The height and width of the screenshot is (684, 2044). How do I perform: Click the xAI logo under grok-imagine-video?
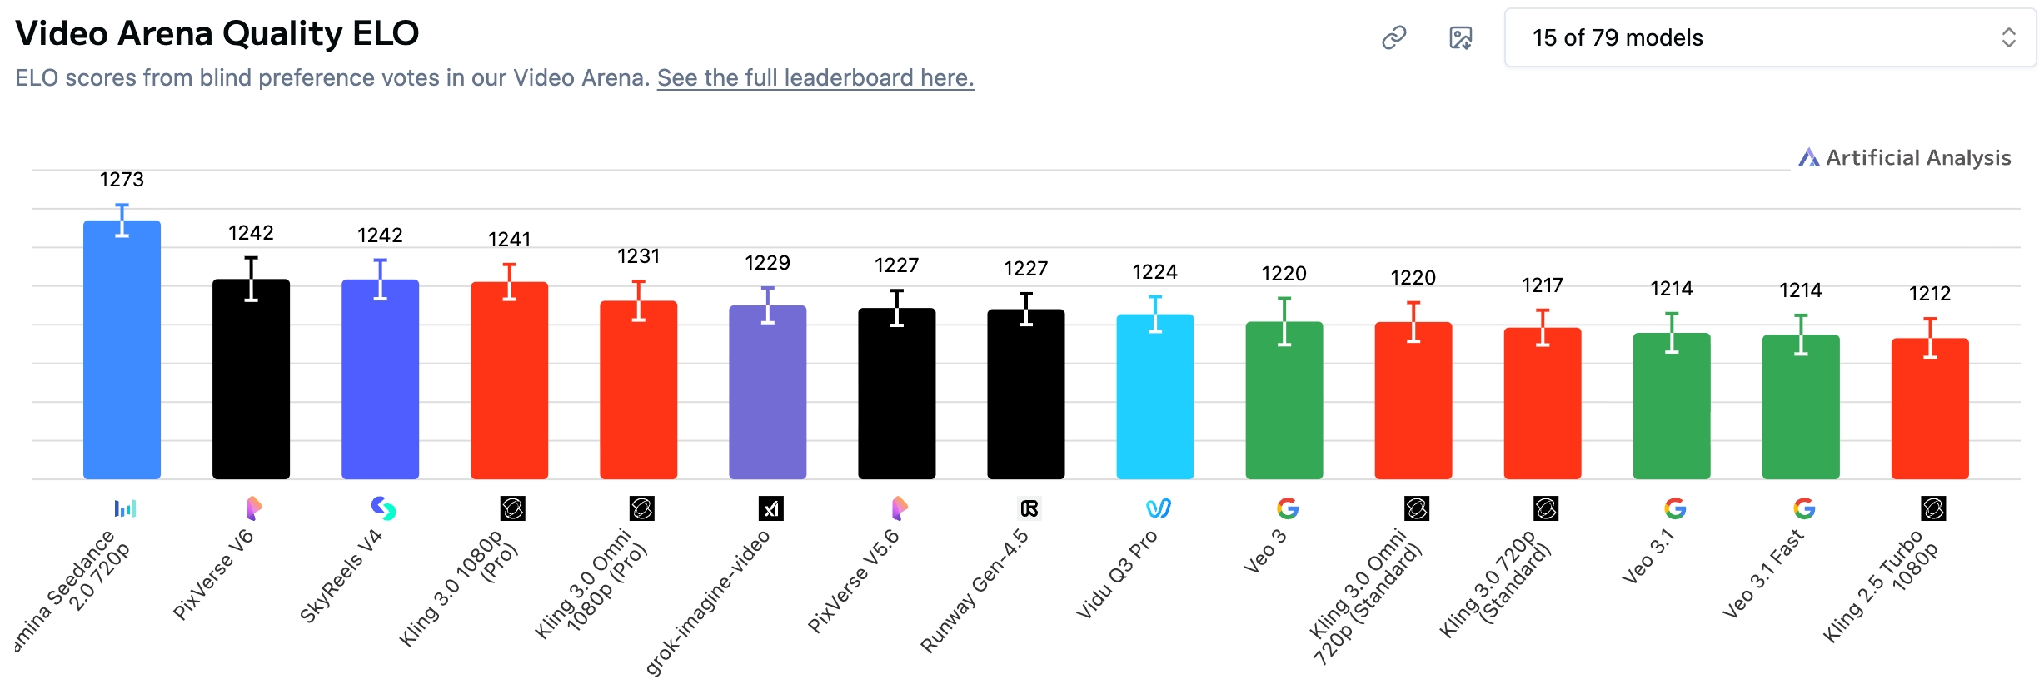pyautogui.click(x=770, y=508)
